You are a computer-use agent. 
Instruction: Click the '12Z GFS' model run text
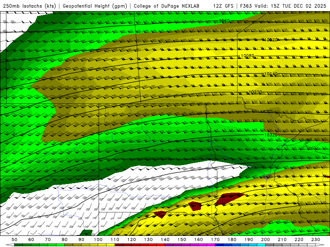point(223,6)
